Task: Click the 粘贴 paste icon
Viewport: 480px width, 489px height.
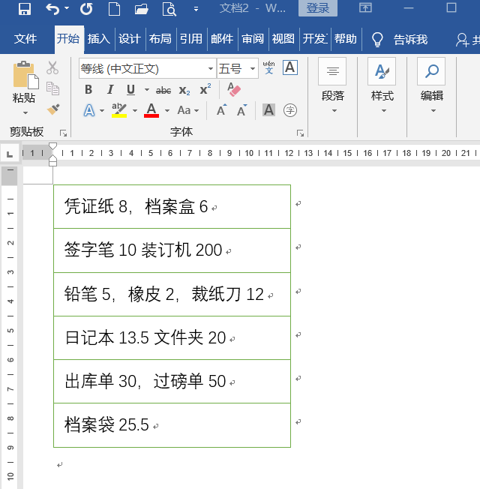Action: click(x=25, y=75)
